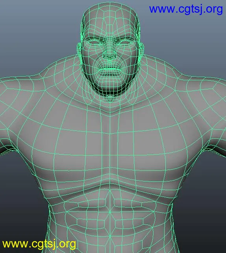The image size is (226, 253).
Task: Click the eye on the viewer's right side
Action: 125,42
